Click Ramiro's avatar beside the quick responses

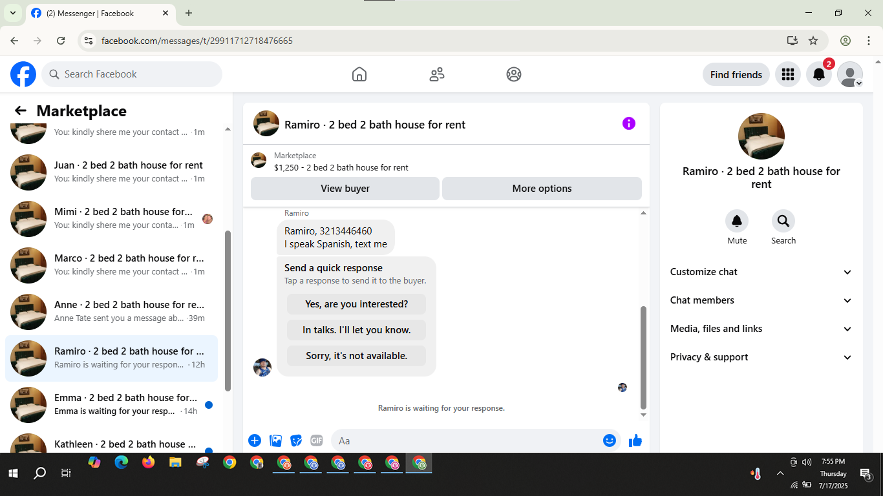pos(262,367)
